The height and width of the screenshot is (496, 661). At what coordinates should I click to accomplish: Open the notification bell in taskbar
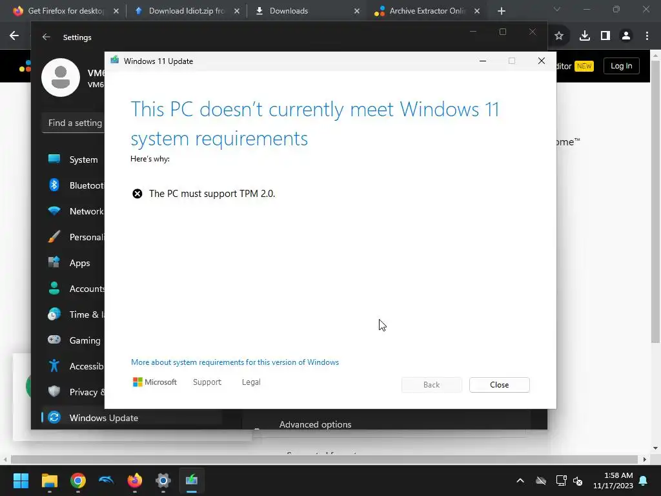click(x=644, y=480)
